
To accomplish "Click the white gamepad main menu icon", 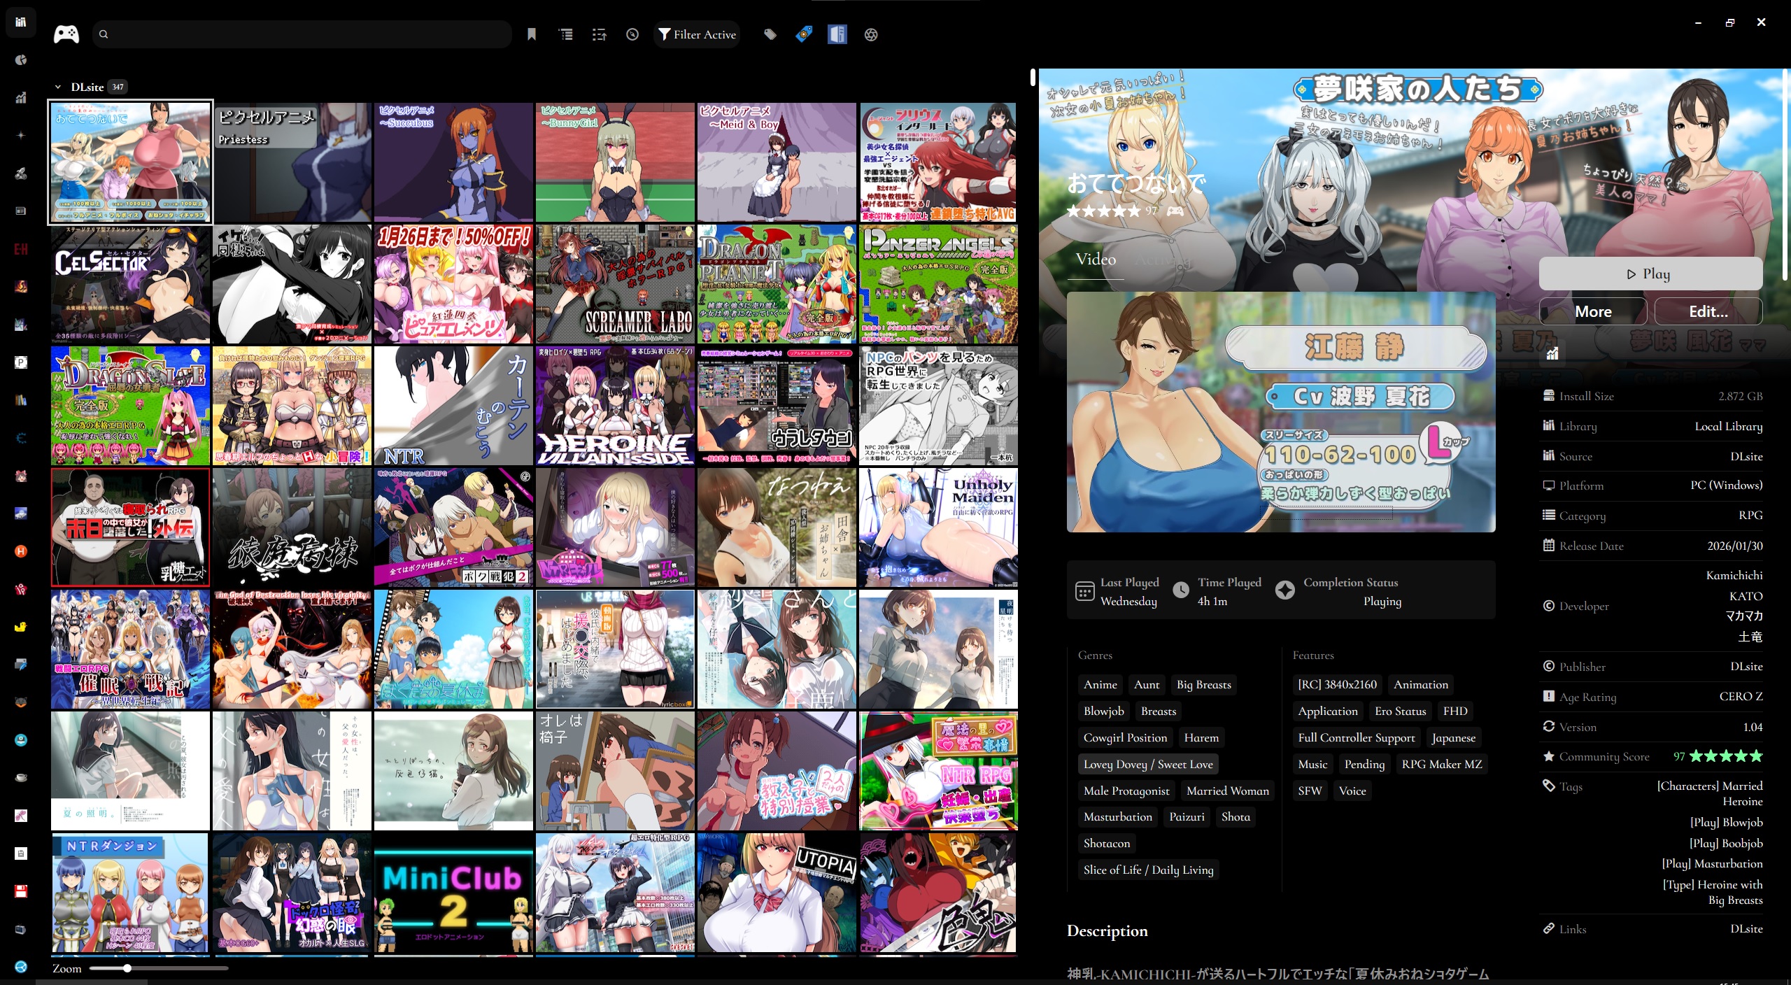I will click(66, 34).
